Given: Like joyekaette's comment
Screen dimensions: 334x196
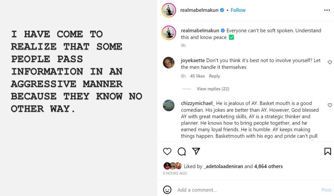Looking at the screenshot, I should [x=330, y=62].
